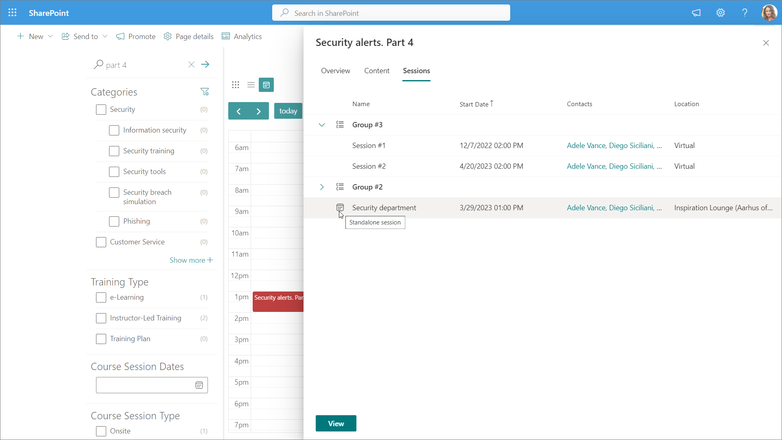Viewport: 782px width, 440px height.
Task: Open the settings gear icon
Action: tap(721, 13)
